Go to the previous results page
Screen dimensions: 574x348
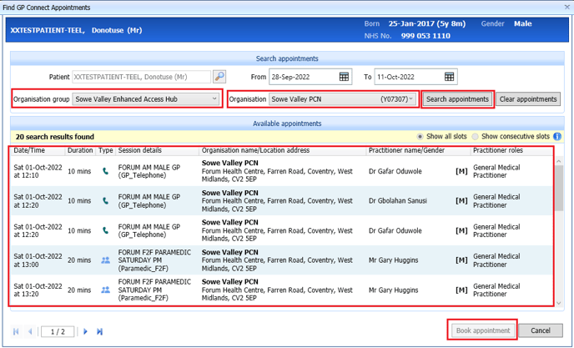pos(32,331)
